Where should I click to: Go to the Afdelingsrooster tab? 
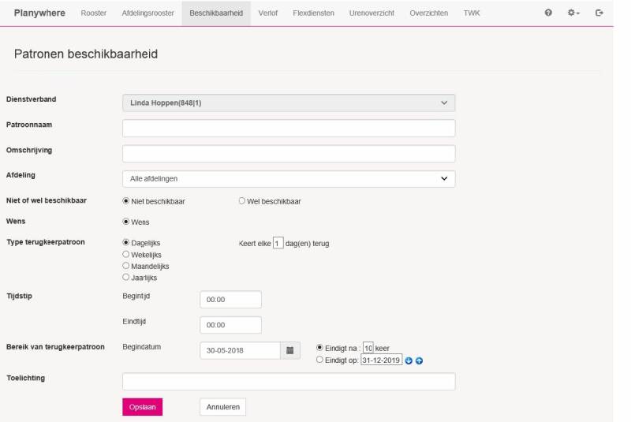point(148,13)
